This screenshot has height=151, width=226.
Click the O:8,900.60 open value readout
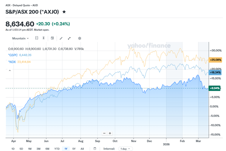click(x=16, y=49)
